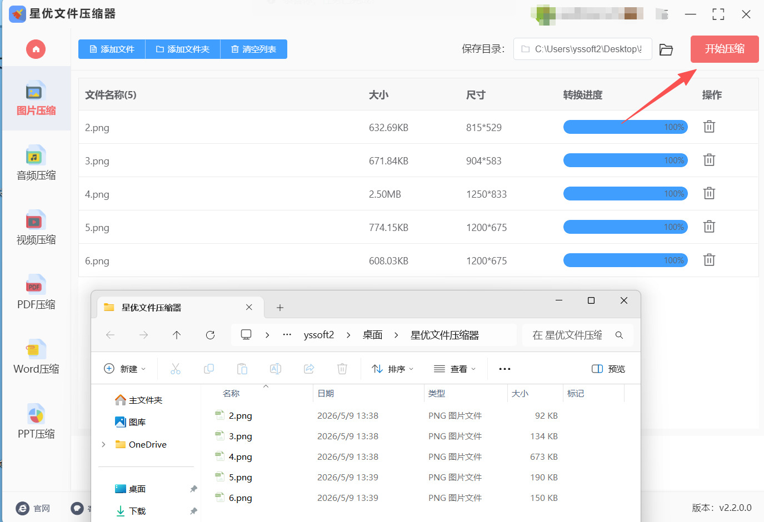Open PPT压缩 module

pyautogui.click(x=36, y=422)
